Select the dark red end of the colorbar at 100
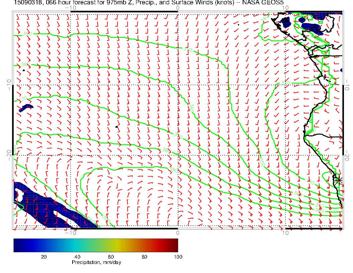353x273 pixels. [x=176, y=245]
